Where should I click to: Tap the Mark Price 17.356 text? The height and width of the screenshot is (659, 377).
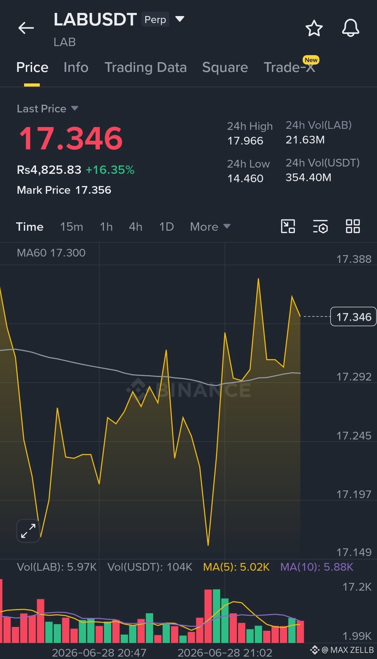(x=64, y=190)
